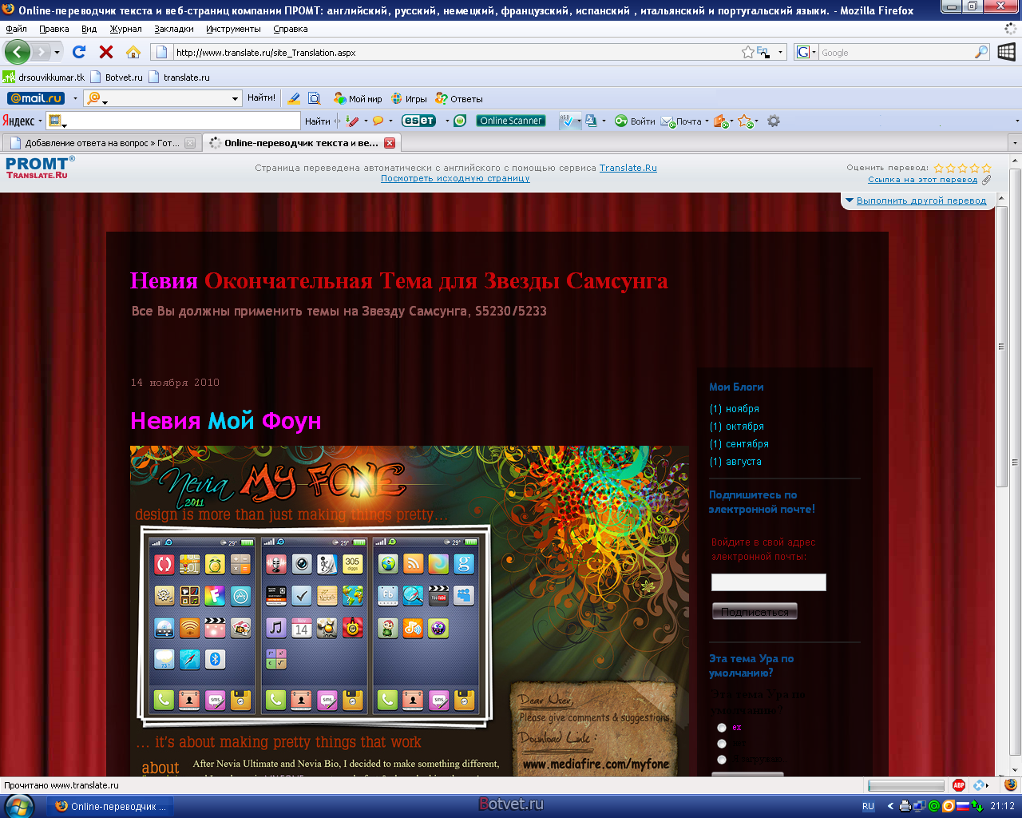This screenshot has height=818, width=1022.
Task: Click the yellow speech bubble icon in the Yandex toolbar
Action: click(378, 121)
